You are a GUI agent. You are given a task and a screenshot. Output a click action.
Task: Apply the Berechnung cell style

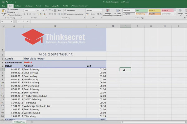(142, 14)
